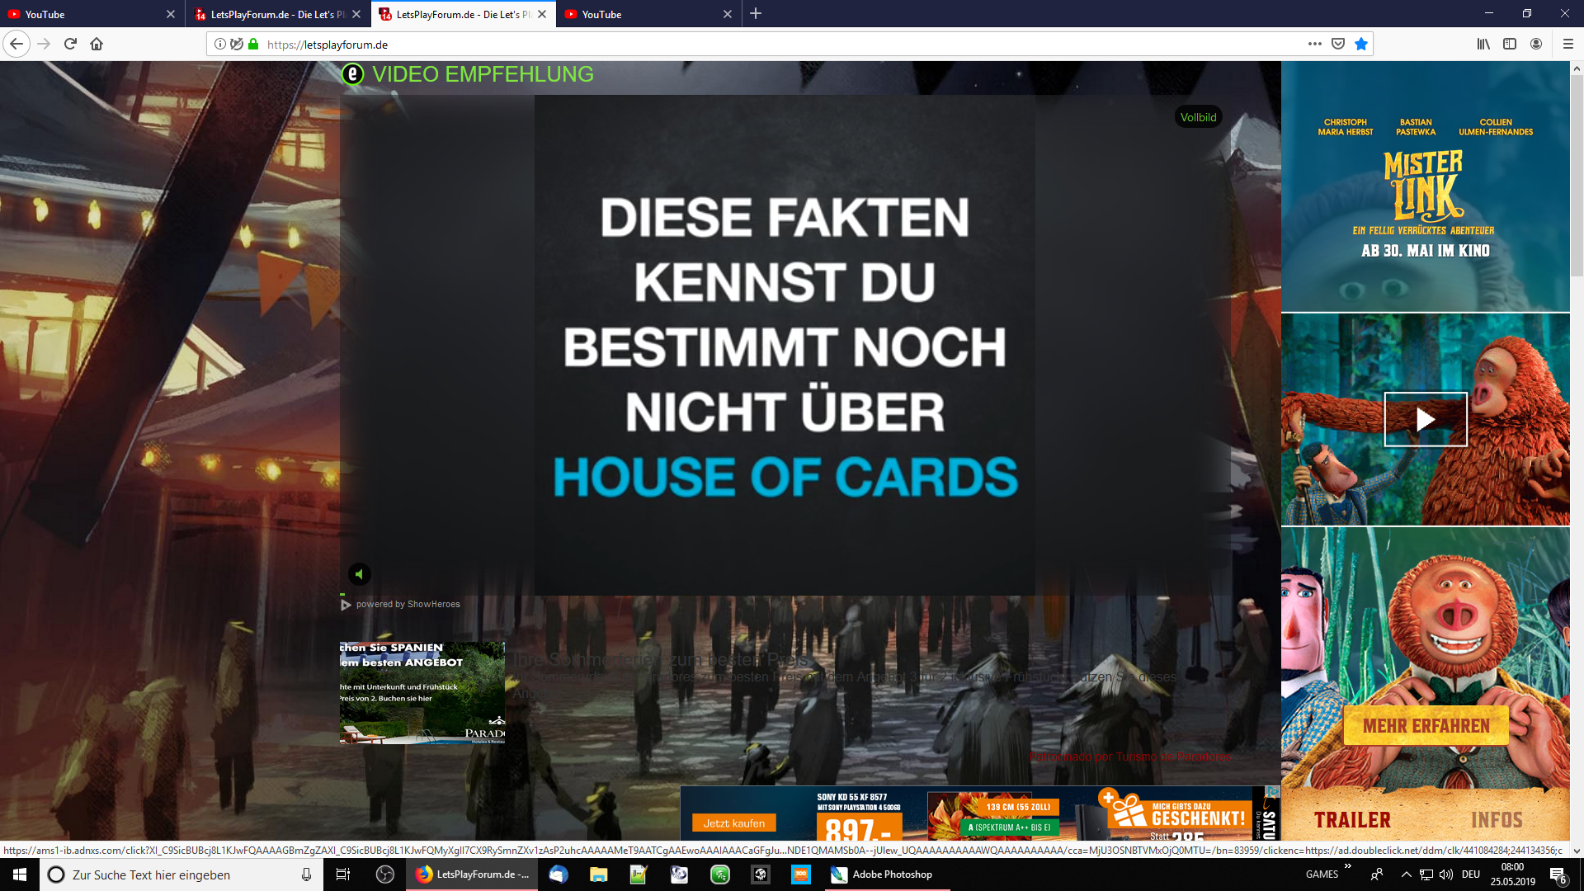Screen dimensions: 1584x891
Task: Click TRAILER in the Mister Link ad
Action: pos(1352,820)
